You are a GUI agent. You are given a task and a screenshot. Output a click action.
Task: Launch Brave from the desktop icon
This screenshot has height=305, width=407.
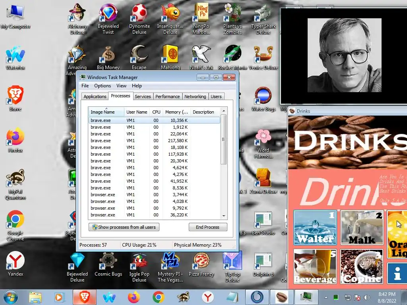[x=16, y=98]
